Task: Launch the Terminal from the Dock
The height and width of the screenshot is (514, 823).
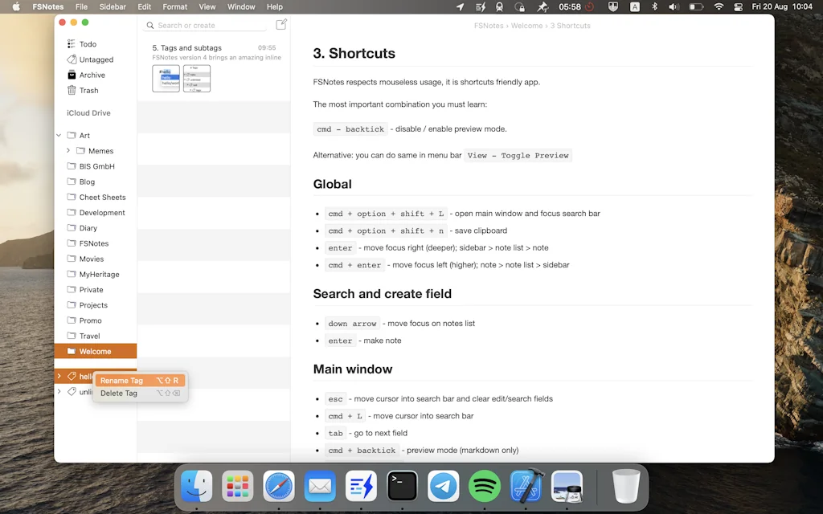Action: coord(402,486)
